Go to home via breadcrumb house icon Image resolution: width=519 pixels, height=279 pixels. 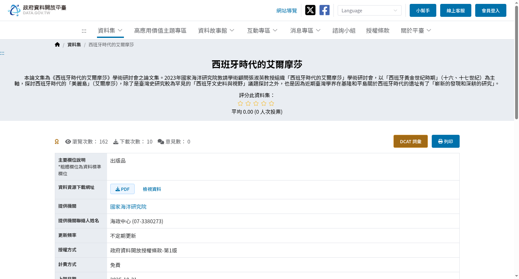click(x=57, y=45)
